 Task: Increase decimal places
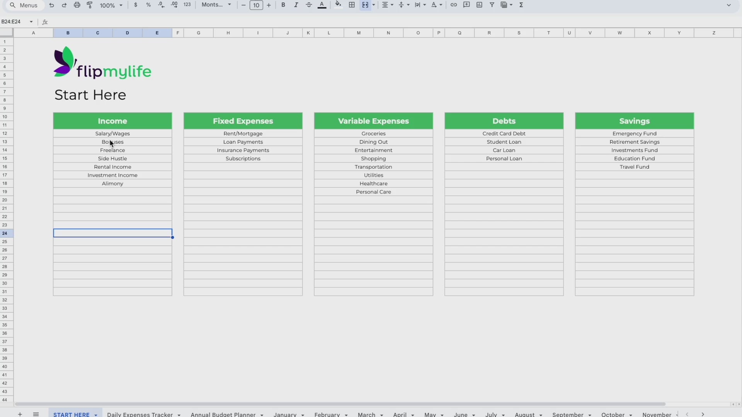174,5
